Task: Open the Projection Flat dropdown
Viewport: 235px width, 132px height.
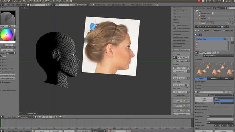Action: 220,122
